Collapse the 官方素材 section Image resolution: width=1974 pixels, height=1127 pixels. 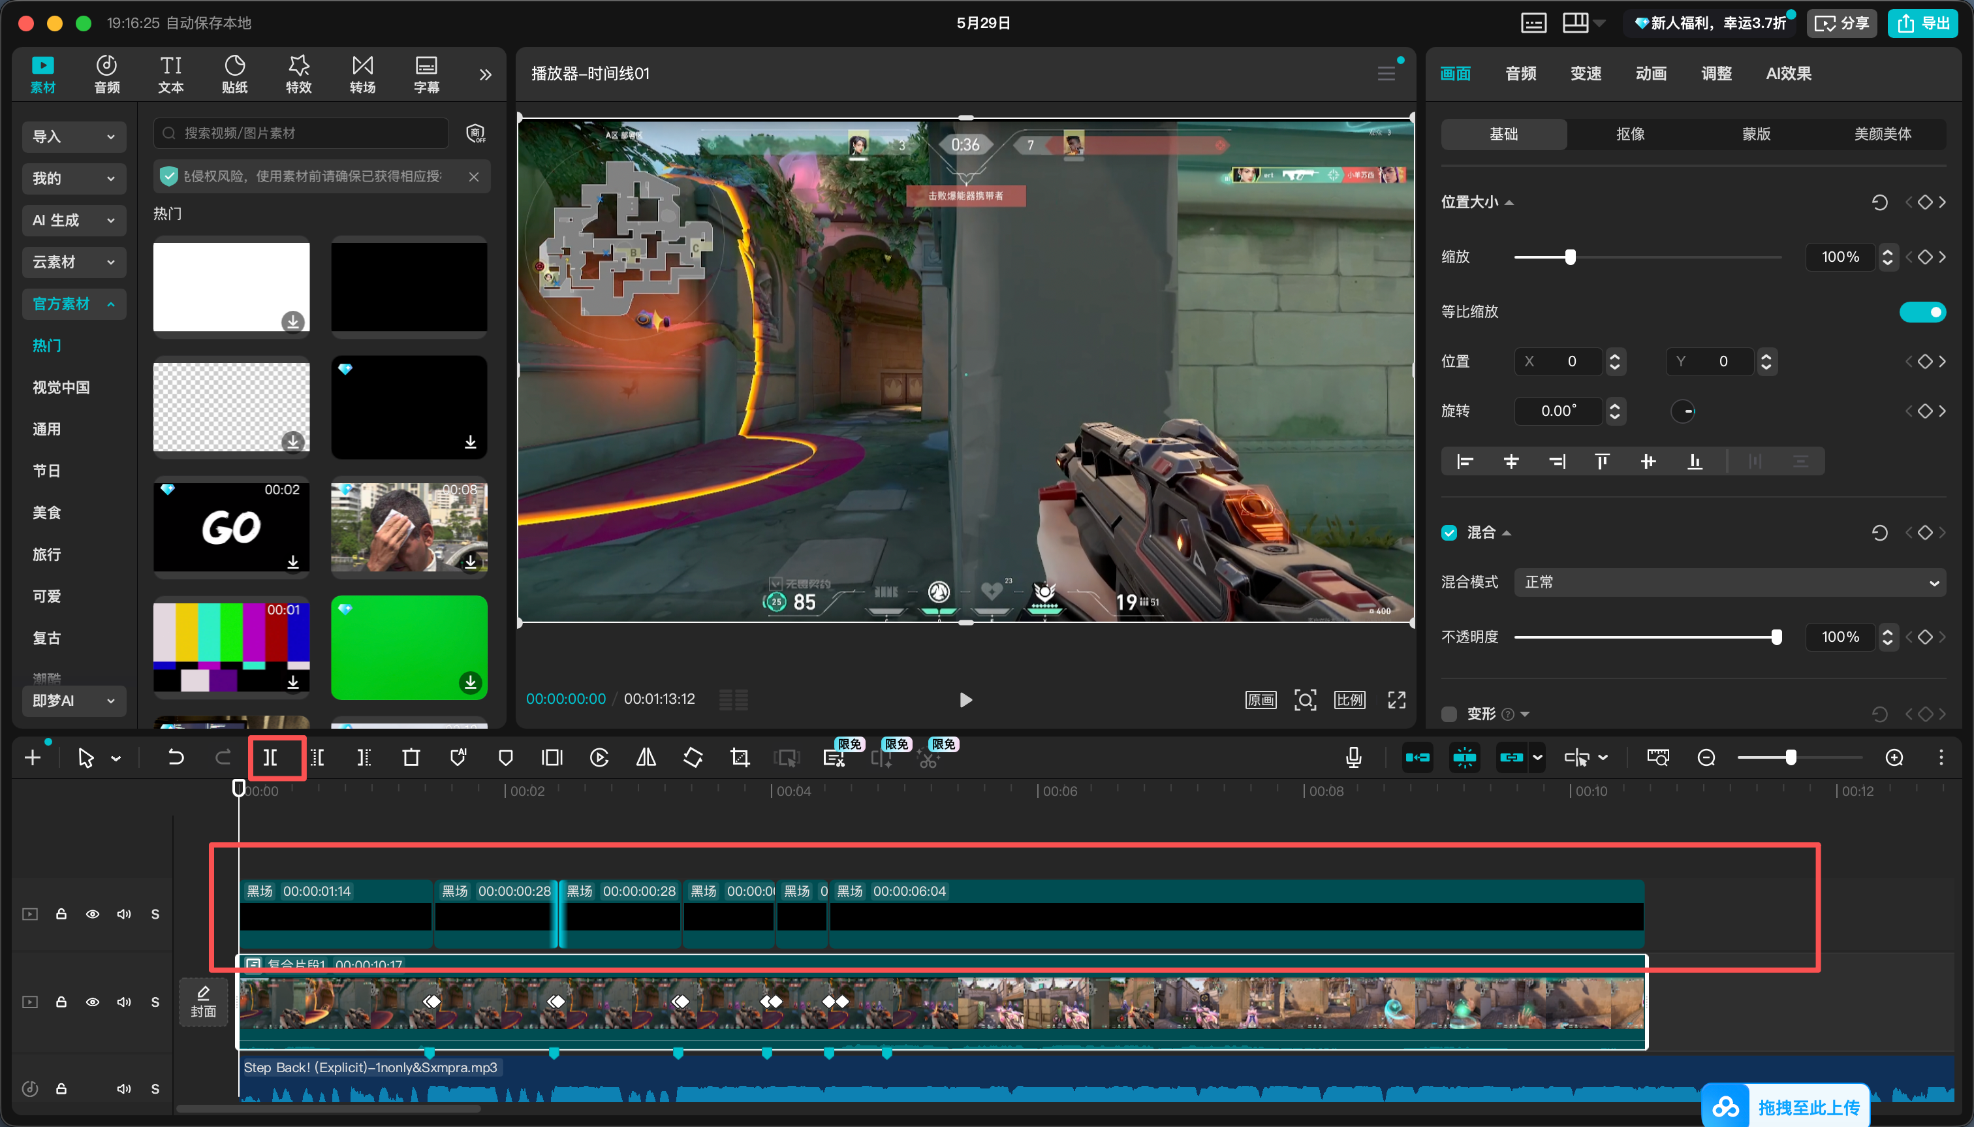click(x=74, y=304)
